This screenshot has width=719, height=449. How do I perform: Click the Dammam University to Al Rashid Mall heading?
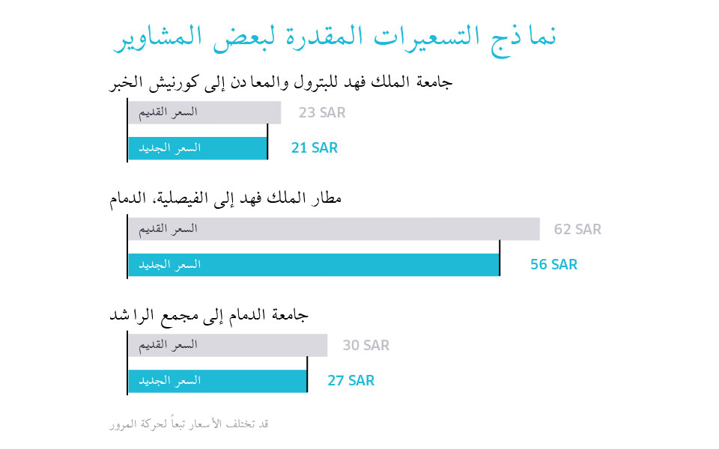(210, 315)
